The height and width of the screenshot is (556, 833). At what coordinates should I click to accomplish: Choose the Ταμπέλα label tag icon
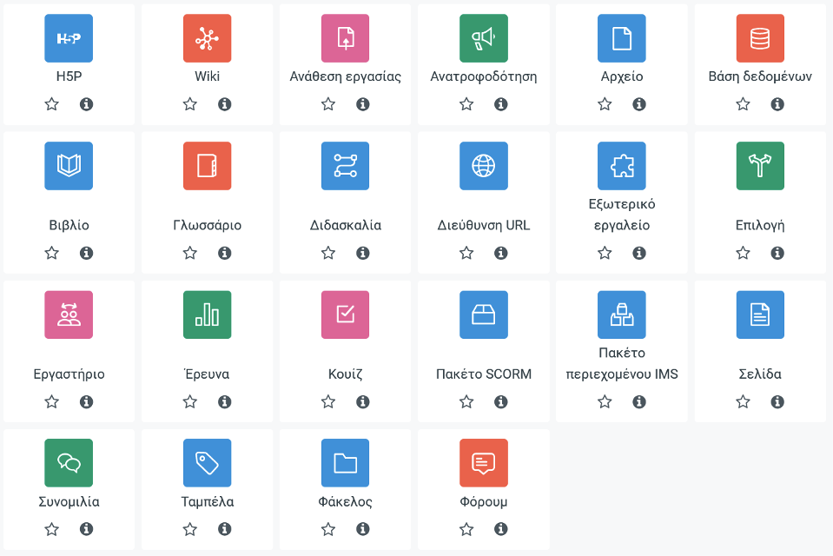tap(207, 463)
